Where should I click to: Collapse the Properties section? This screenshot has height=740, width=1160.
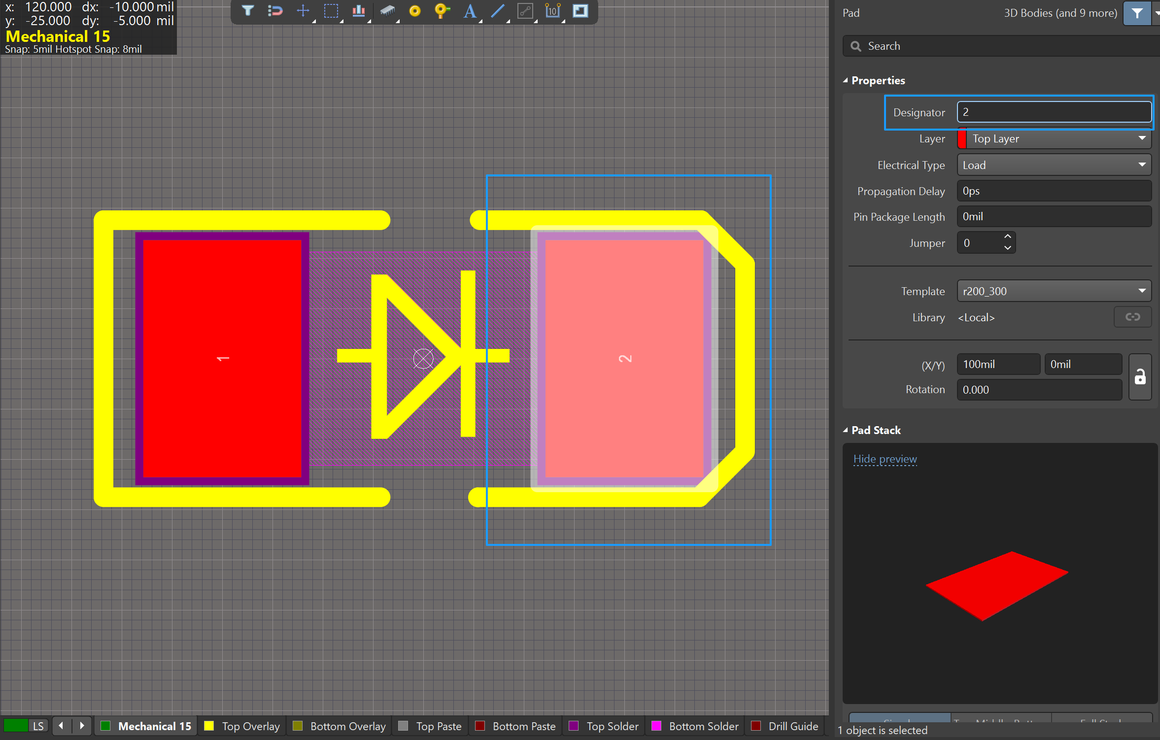click(846, 80)
